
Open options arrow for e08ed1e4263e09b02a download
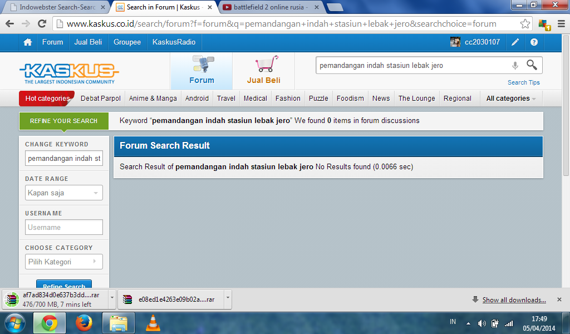tap(228, 299)
